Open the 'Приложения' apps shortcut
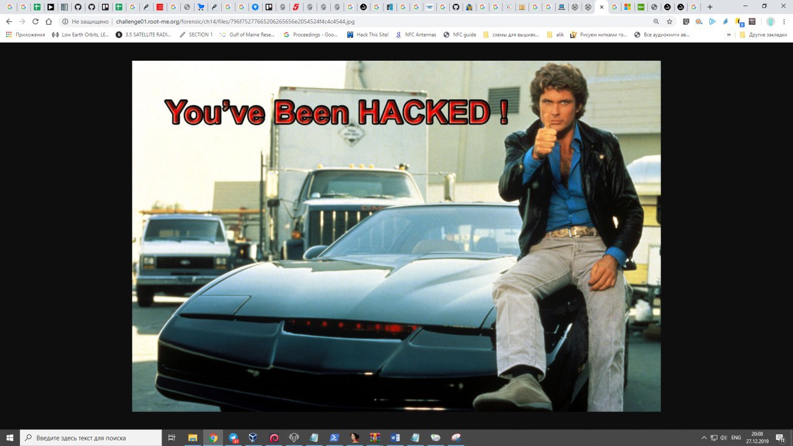Viewport: 793px width, 446px height. pos(25,35)
